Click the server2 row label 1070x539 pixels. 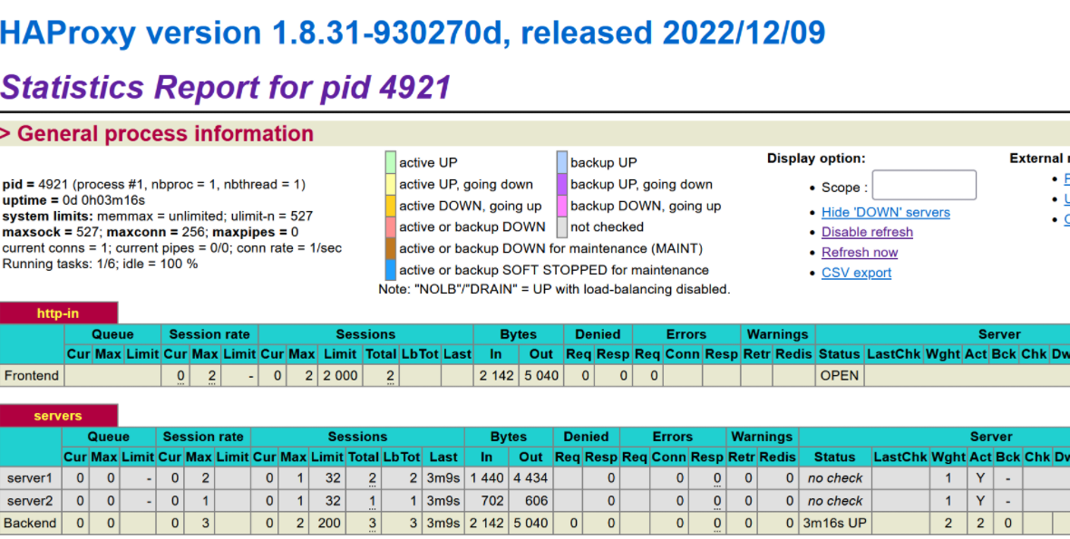pyautogui.click(x=30, y=501)
